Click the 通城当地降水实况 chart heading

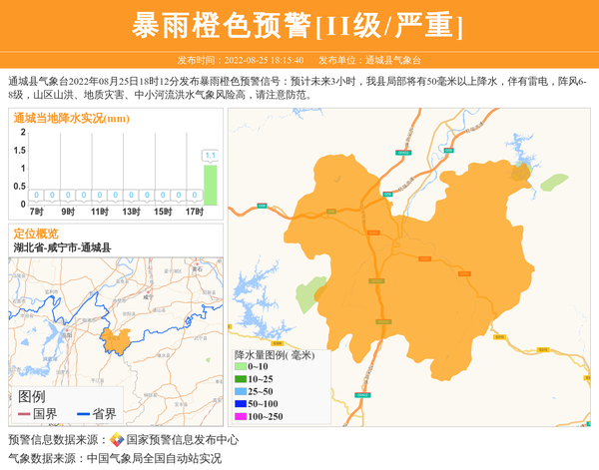(71, 119)
